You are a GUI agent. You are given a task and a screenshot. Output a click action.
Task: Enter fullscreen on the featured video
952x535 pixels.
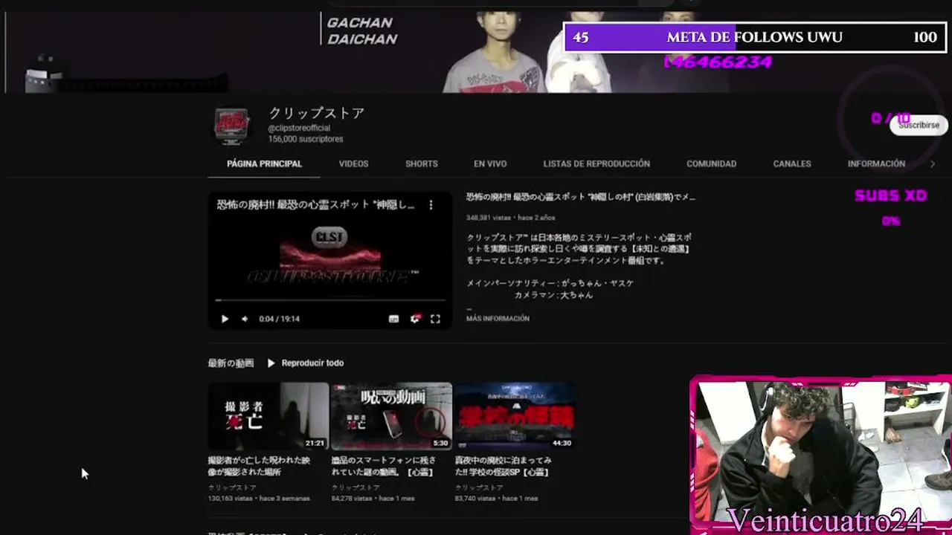[x=436, y=319]
